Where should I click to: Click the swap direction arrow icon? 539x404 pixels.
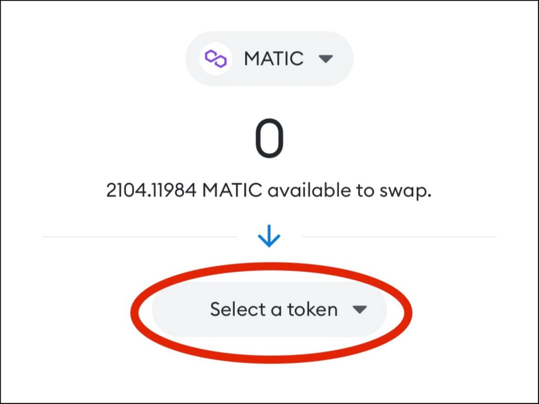(x=269, y=238)
